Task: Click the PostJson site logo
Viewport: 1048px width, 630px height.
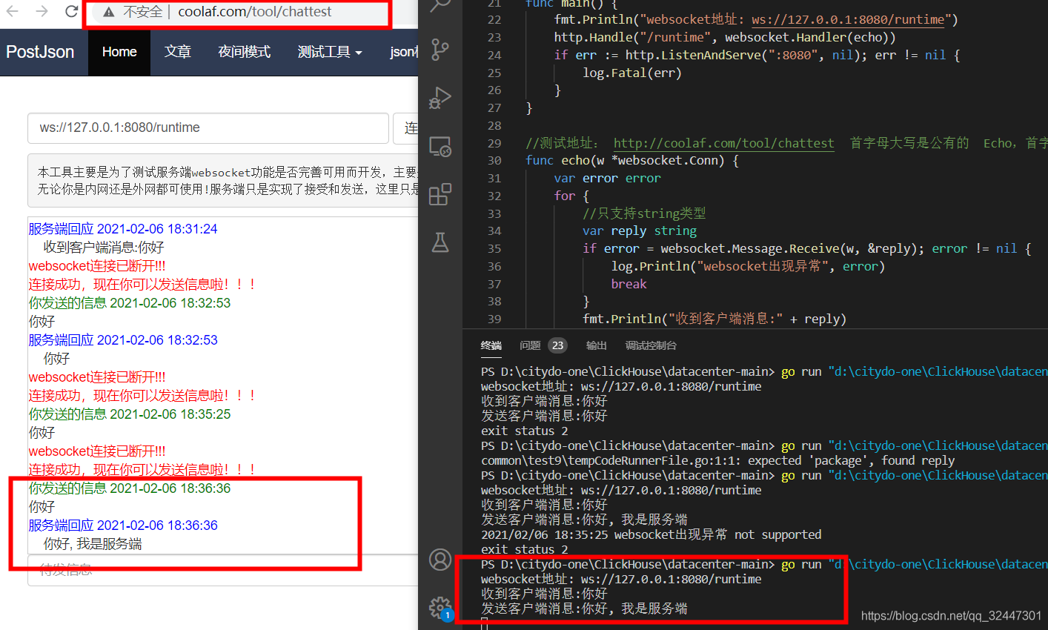Action: (x=40, y=52)
